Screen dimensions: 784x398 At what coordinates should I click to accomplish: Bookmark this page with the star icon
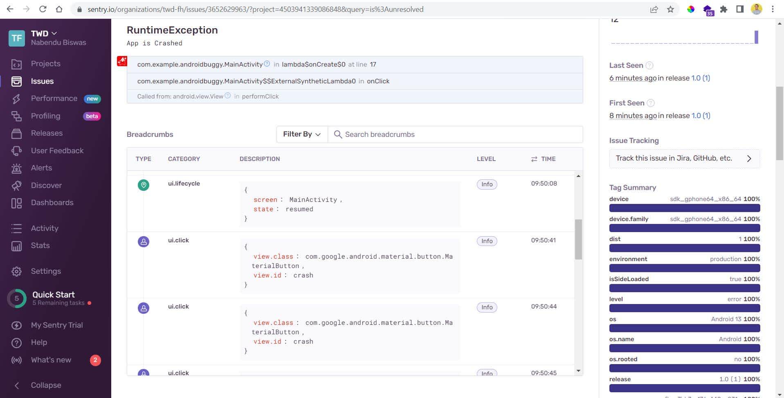[x=670, y=9]
